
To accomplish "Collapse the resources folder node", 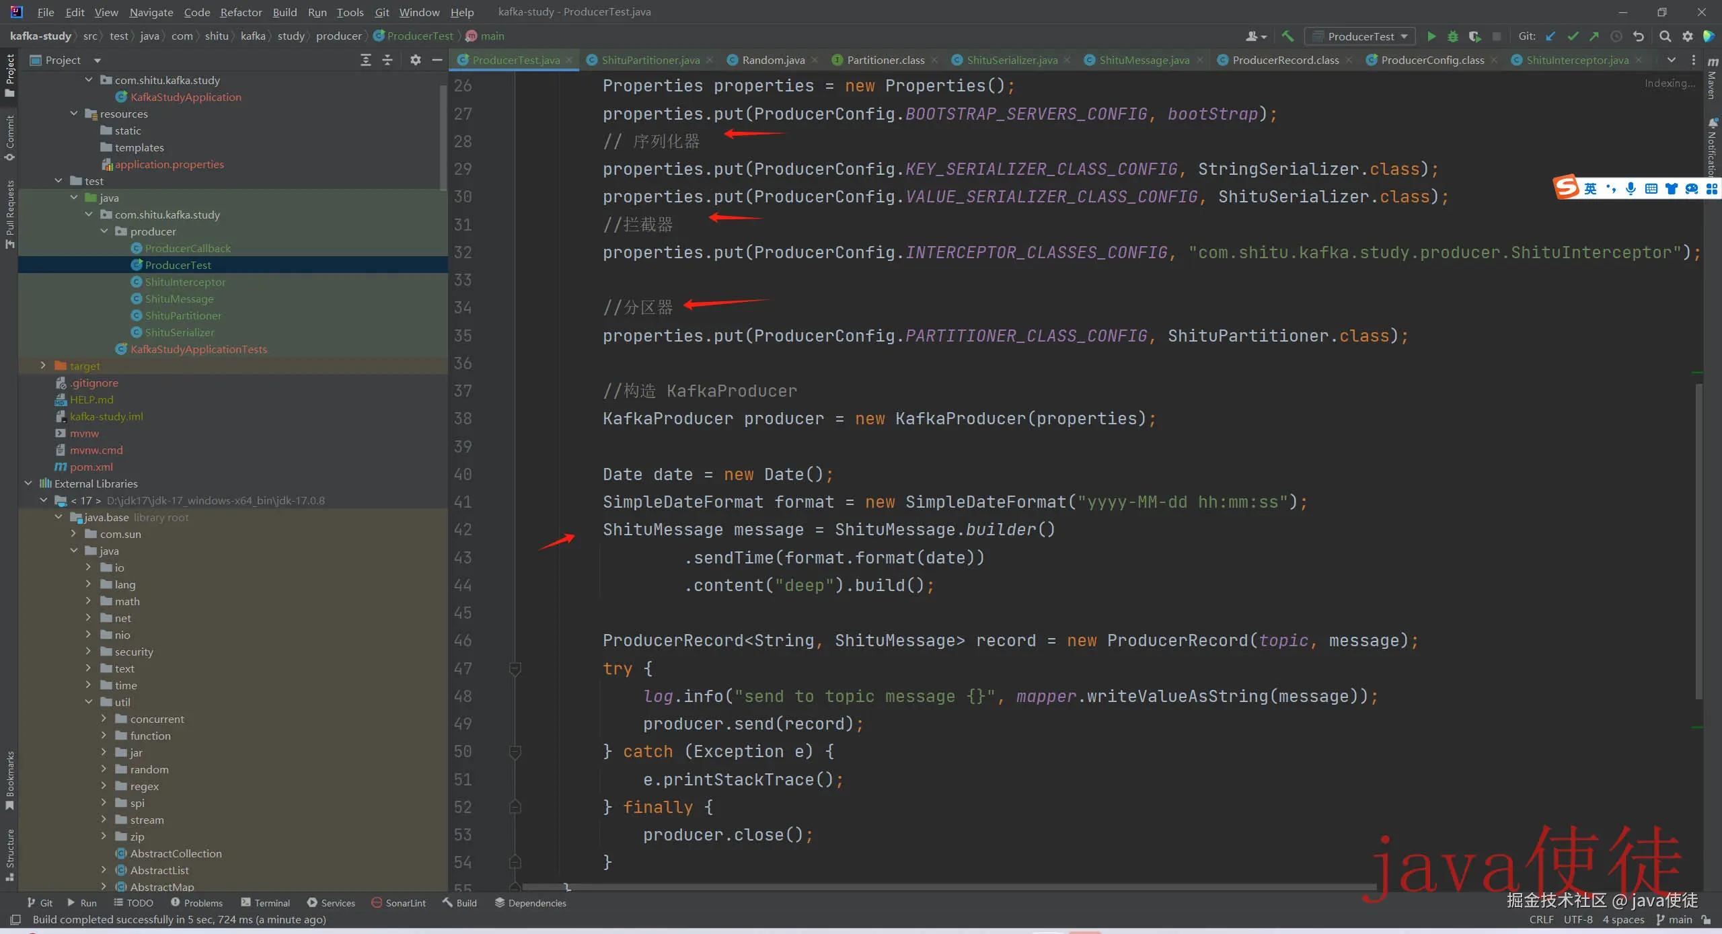I will (x=74, y=114).
